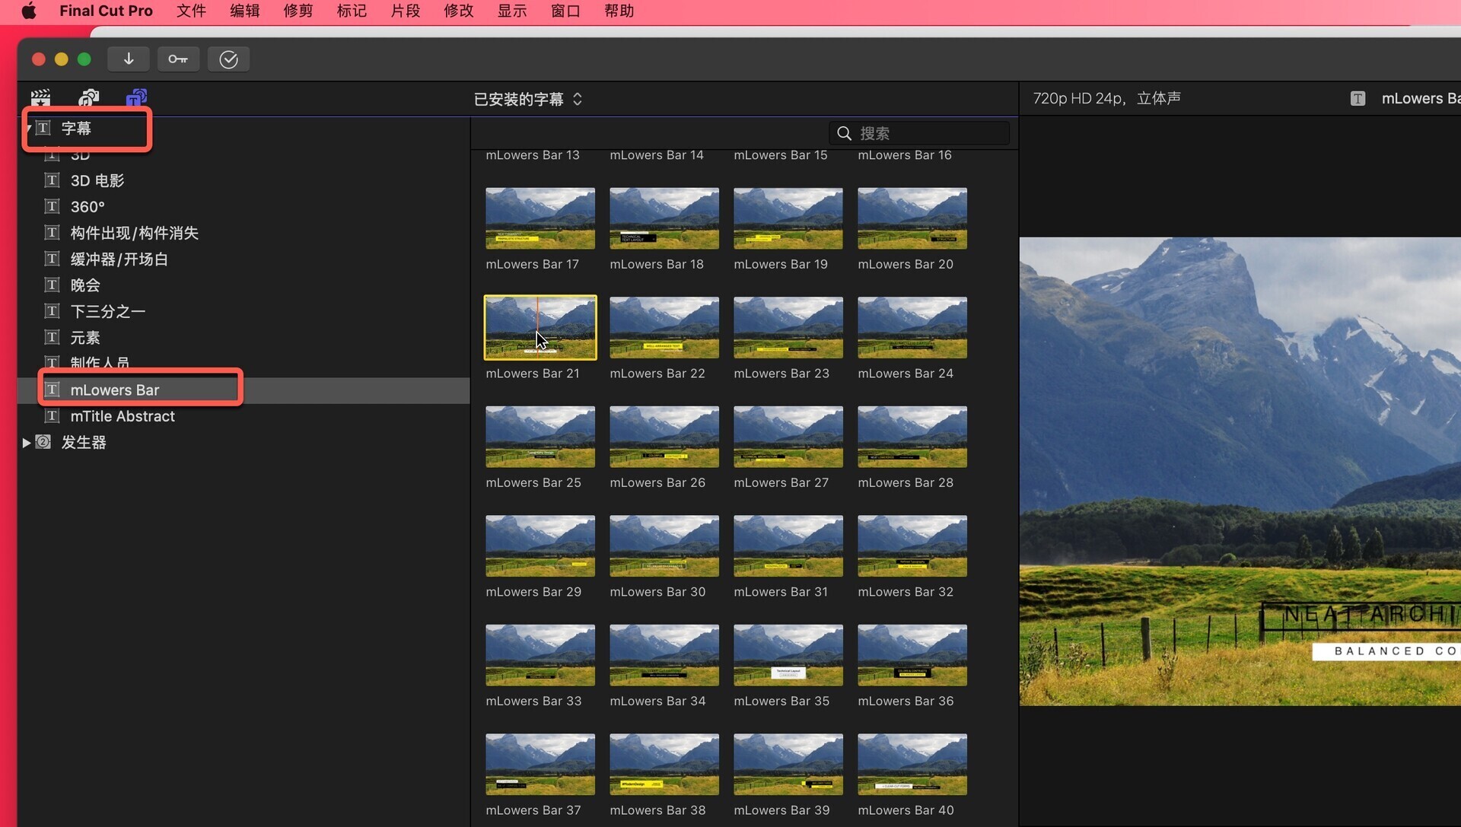The height and width of the screenshot is (827, 1461).
Task: Click the mountain preview in the viewer
Action: pyautogui.click(x=1240, y=471)
